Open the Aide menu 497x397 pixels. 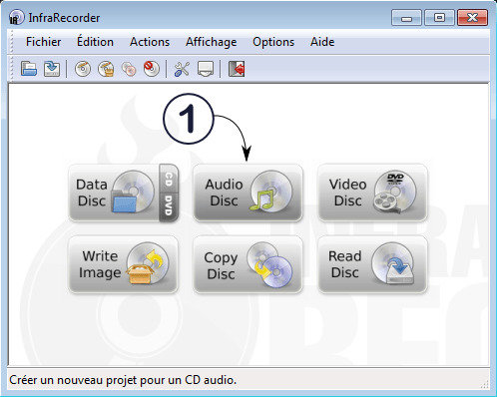tap(322, 42)
